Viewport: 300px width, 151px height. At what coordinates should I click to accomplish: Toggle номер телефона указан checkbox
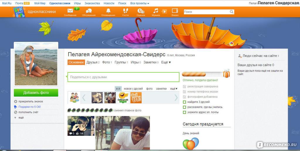(185, 92)
